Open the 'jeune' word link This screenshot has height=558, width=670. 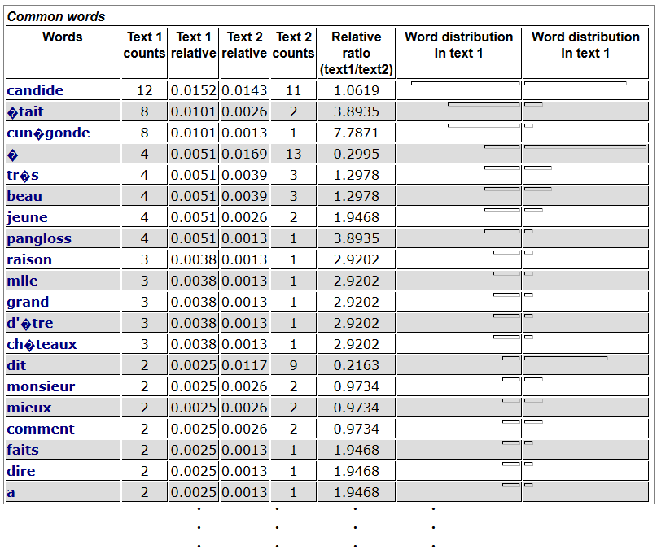pos(27,217)
